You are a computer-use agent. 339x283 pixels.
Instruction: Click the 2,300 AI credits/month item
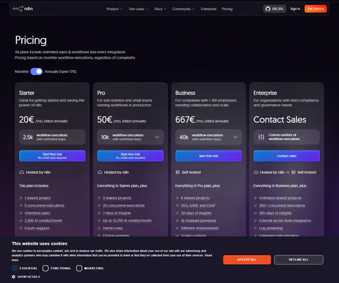click(x=43, y=221)
